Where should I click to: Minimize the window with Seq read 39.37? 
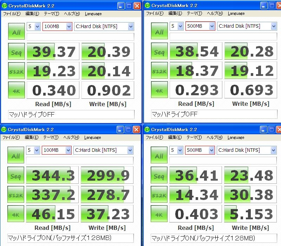121,6
